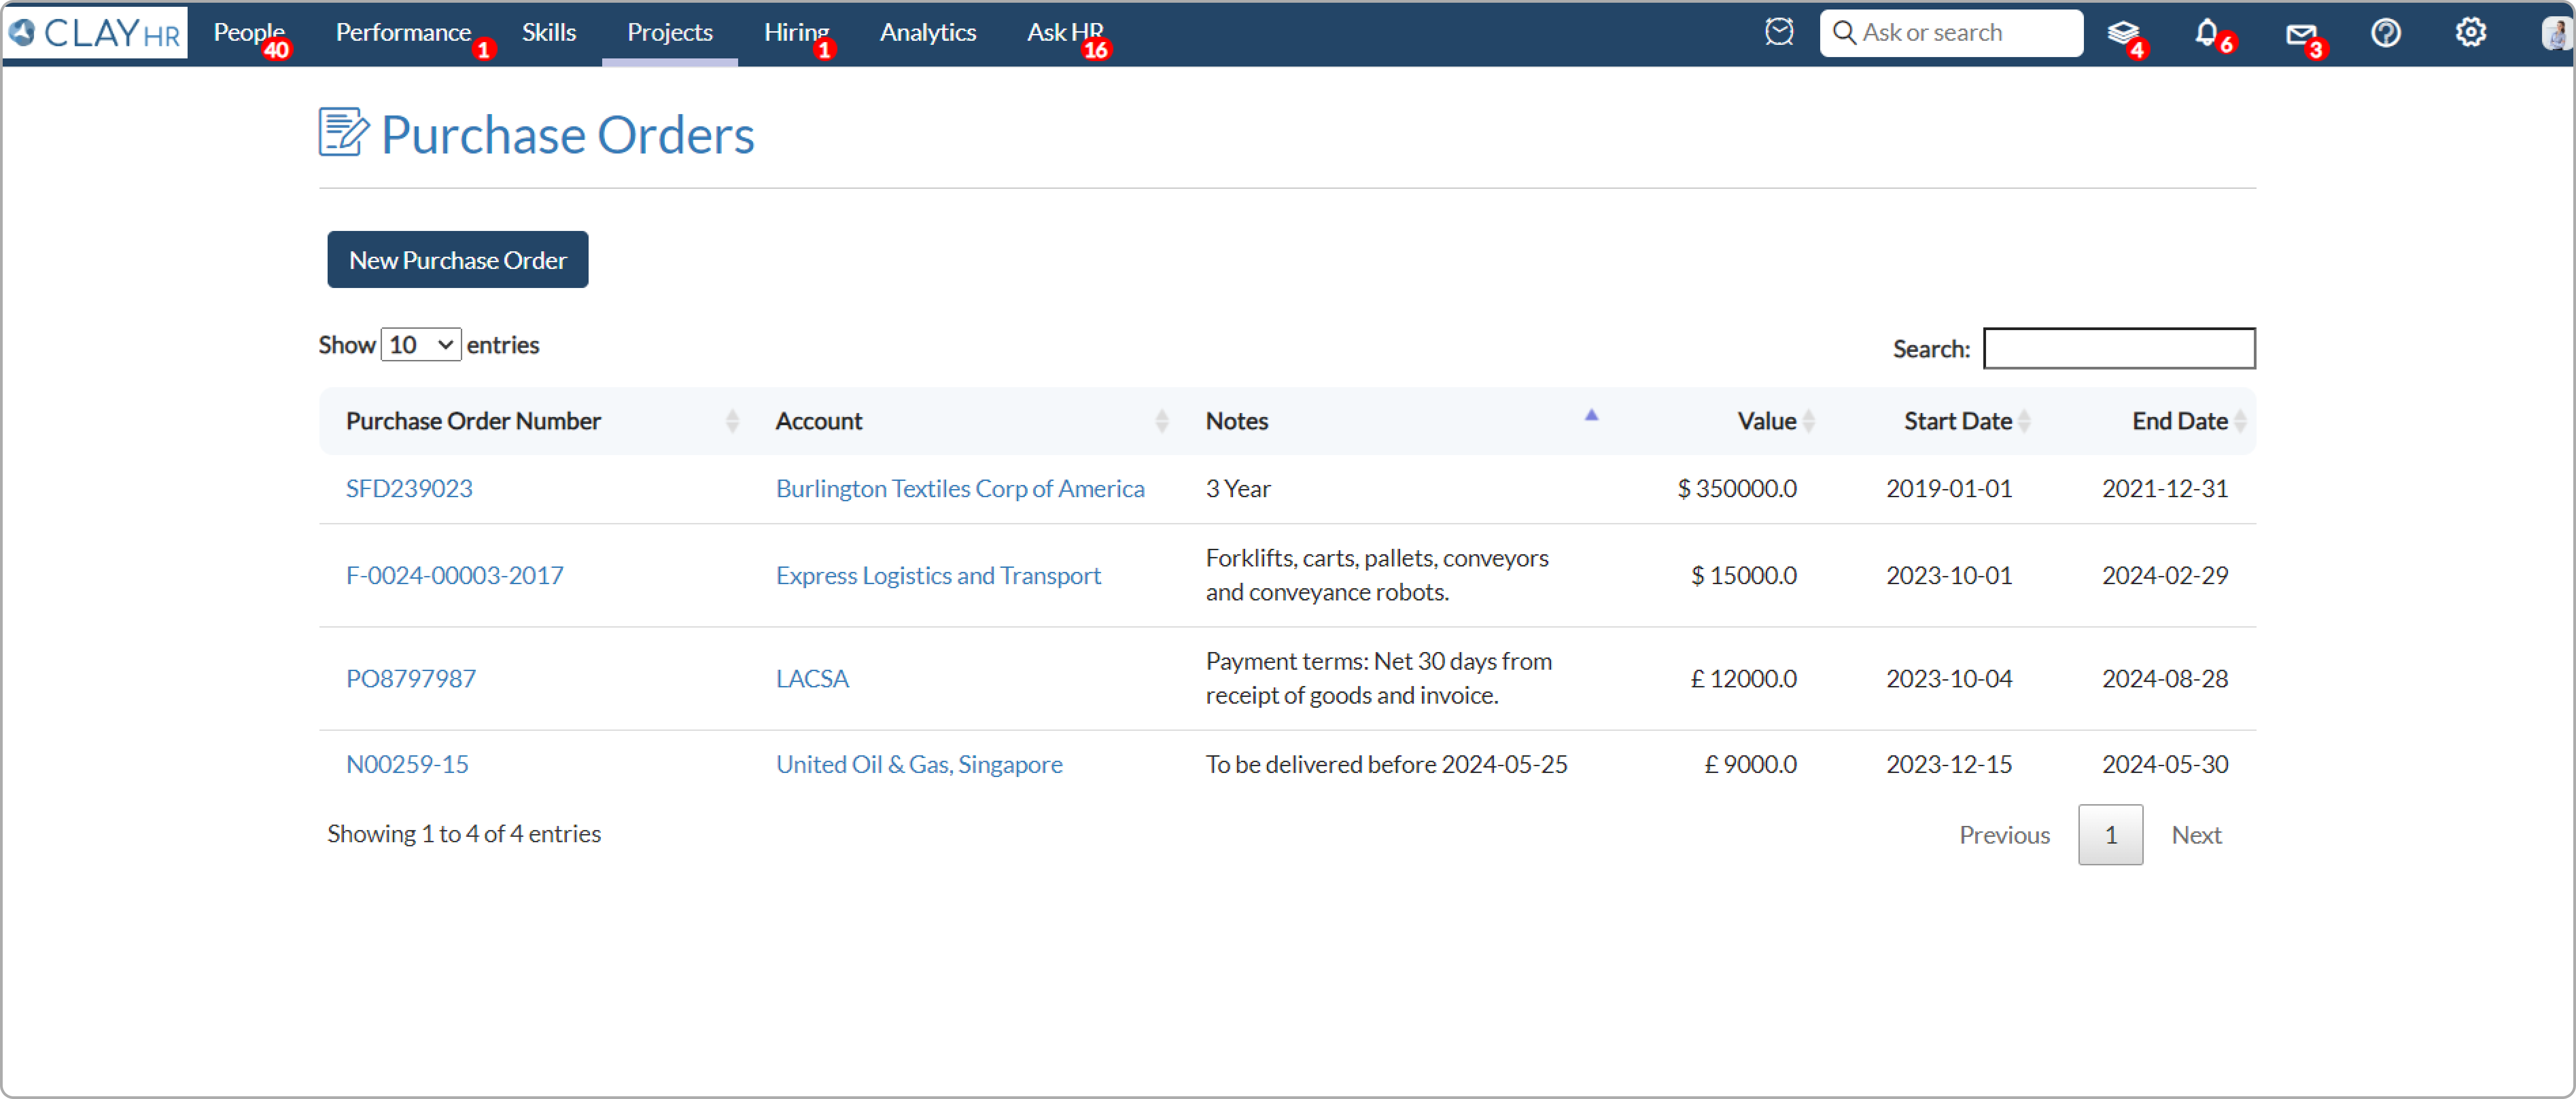Click the value $ 350000.0
This screenshot has height=1099, width=2576.
1737,489
